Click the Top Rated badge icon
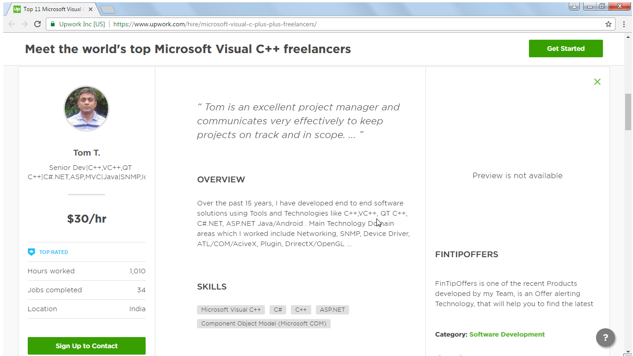This screenshot has width=633, height=356. pos(31,252)
